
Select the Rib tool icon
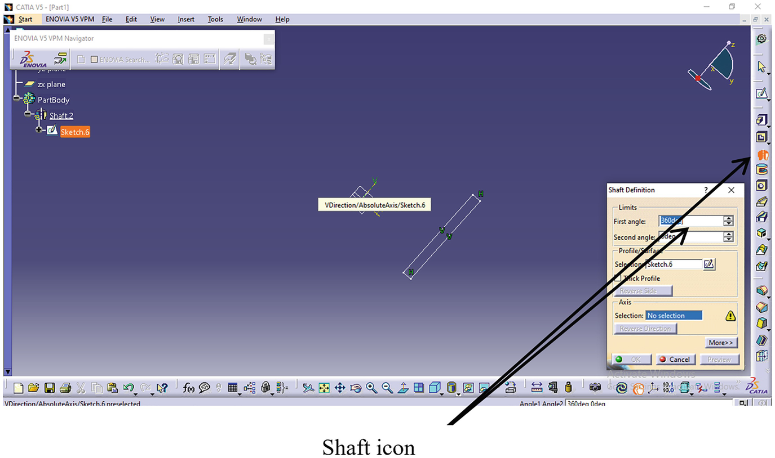pyautogui.click(x=761, y=201)
